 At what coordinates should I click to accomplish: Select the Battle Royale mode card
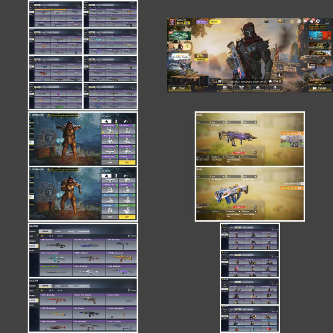point(320,55)
